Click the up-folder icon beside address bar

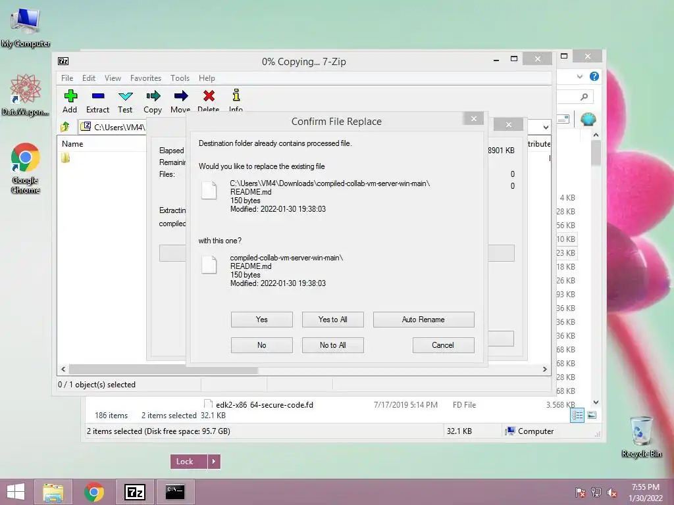point(65,127)
